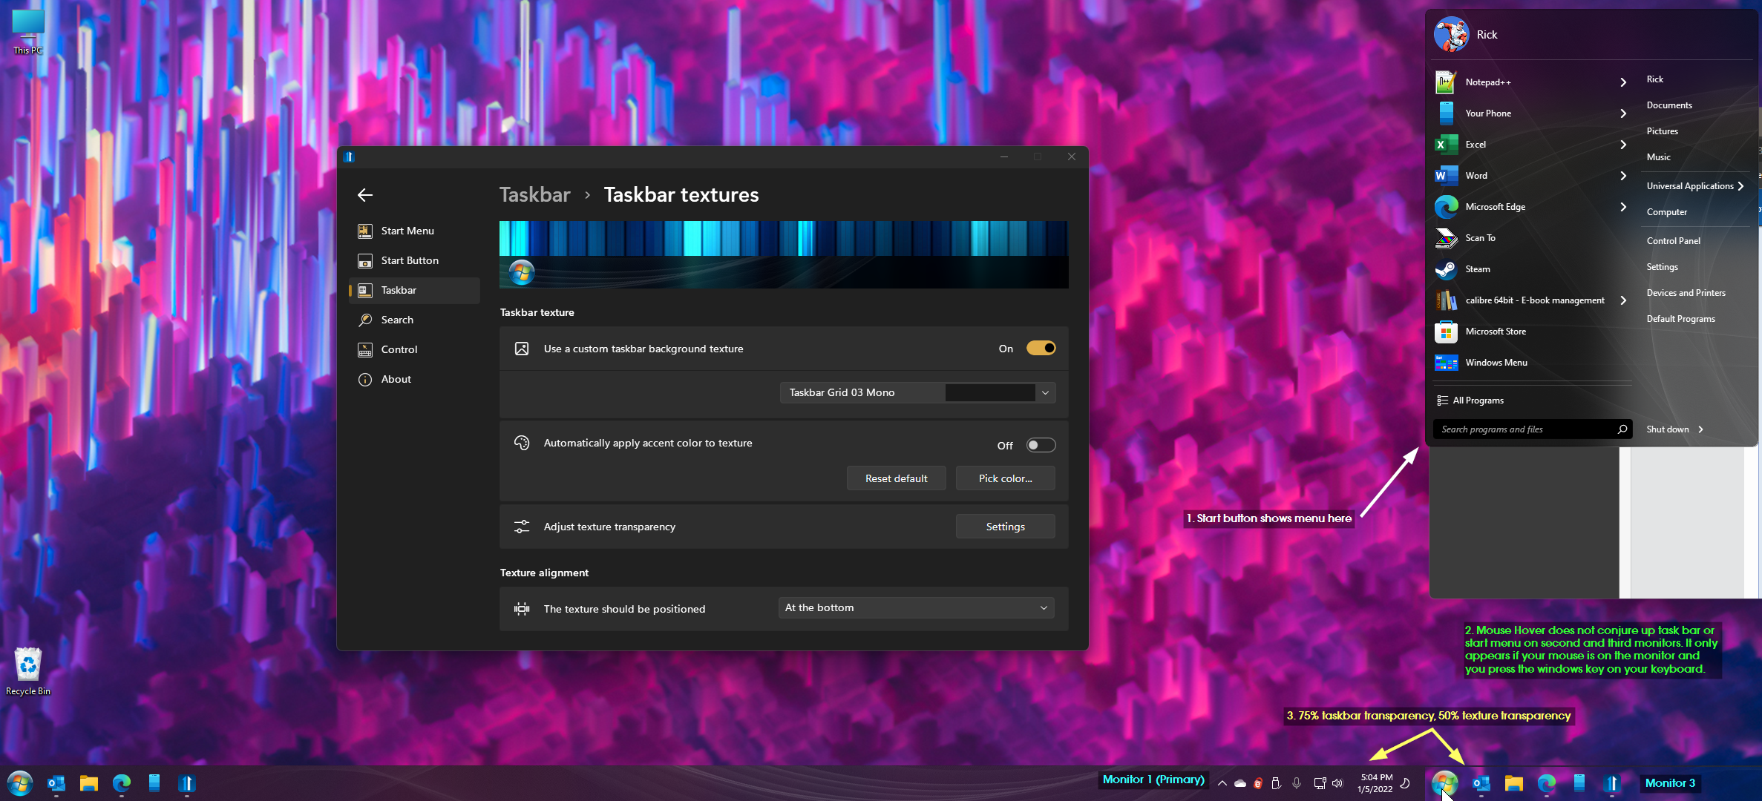This screenshot has height=801, width=1762.
Task: Click the Microsoft Store icon in start menu
Action: [1446, 332]
